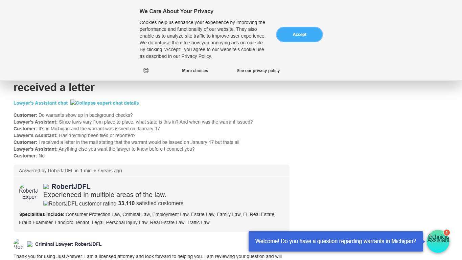
Task: Click the red notification badge on the chat icon
Action: pos(447,233)
